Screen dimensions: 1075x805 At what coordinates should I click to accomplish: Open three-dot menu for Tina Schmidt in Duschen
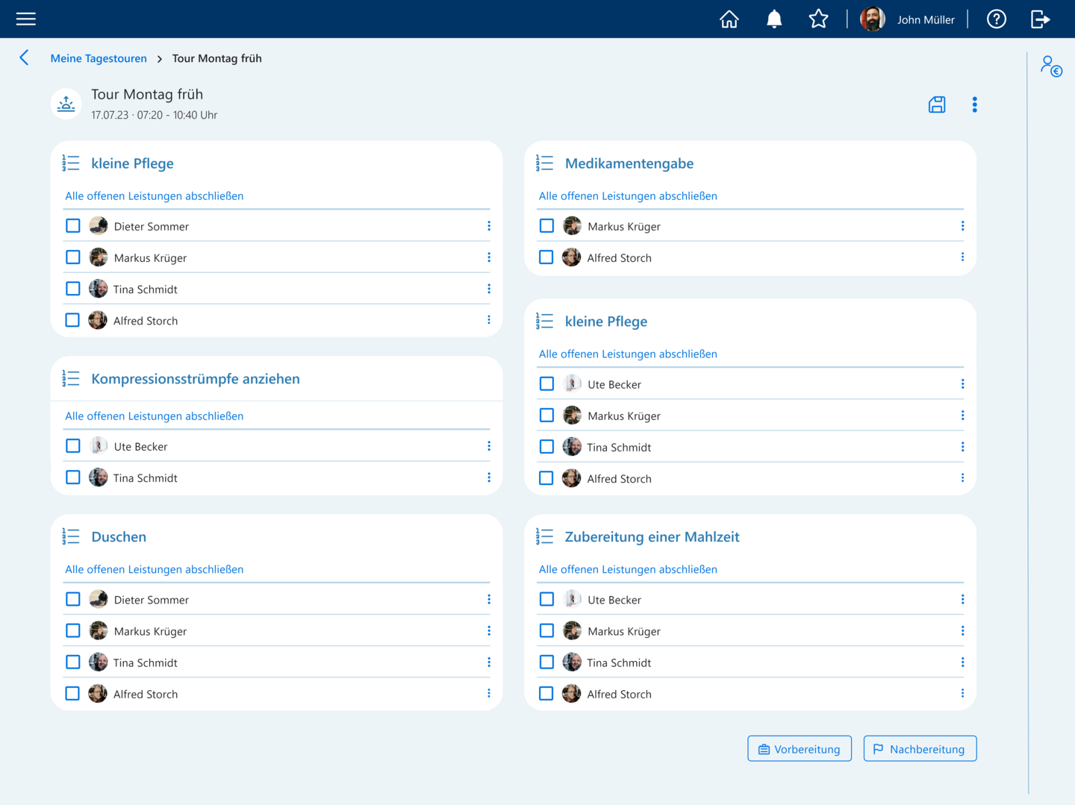coord(489,663)
